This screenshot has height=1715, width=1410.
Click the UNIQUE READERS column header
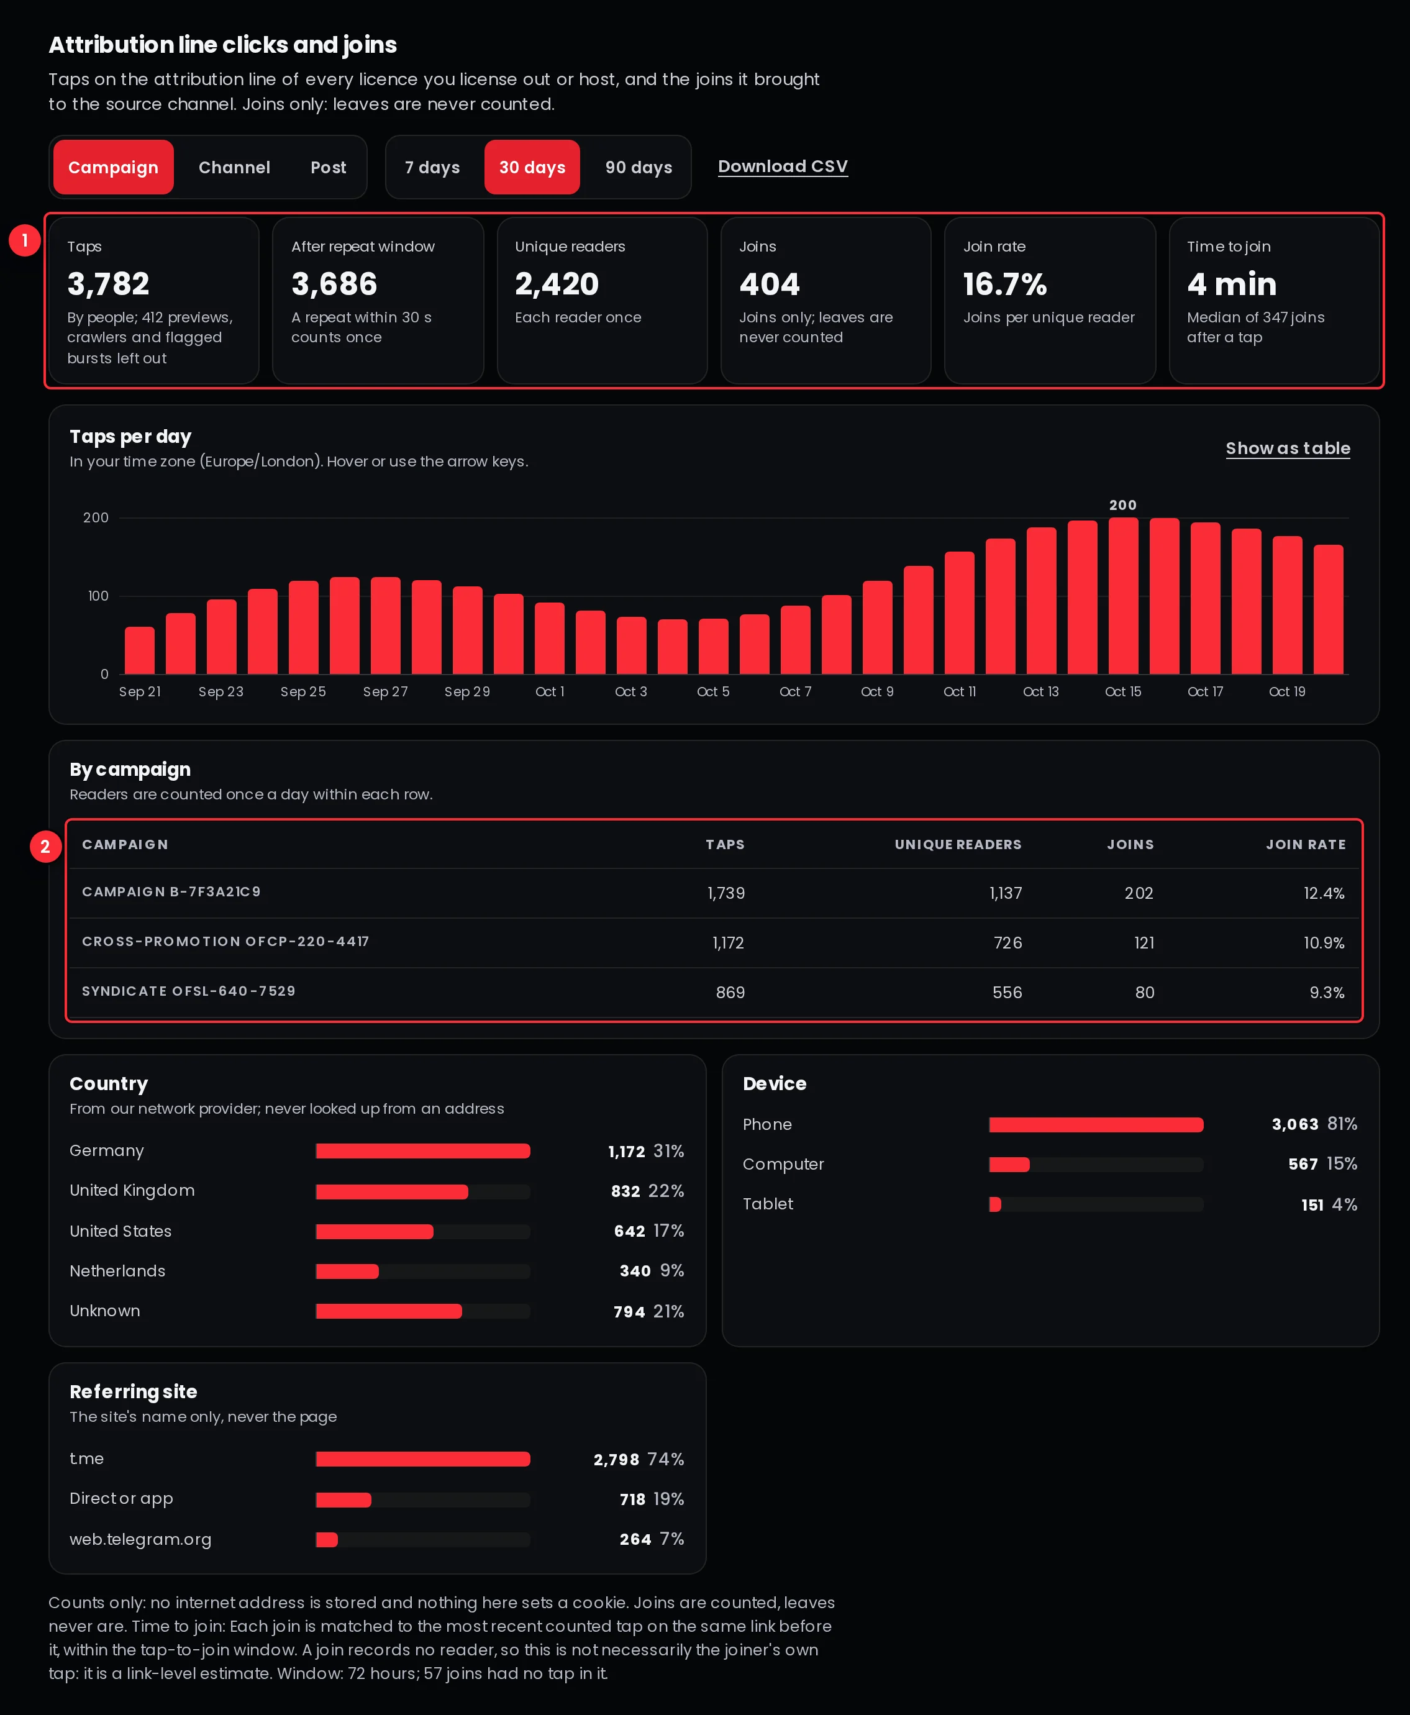(958, 845)
